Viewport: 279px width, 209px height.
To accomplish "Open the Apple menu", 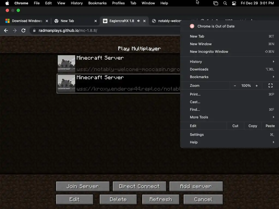I will [7, 3].
